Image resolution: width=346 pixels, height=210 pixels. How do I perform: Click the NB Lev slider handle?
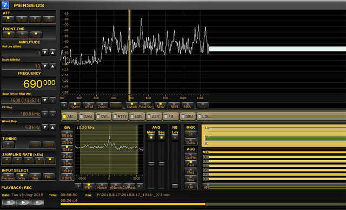point(175,186)
